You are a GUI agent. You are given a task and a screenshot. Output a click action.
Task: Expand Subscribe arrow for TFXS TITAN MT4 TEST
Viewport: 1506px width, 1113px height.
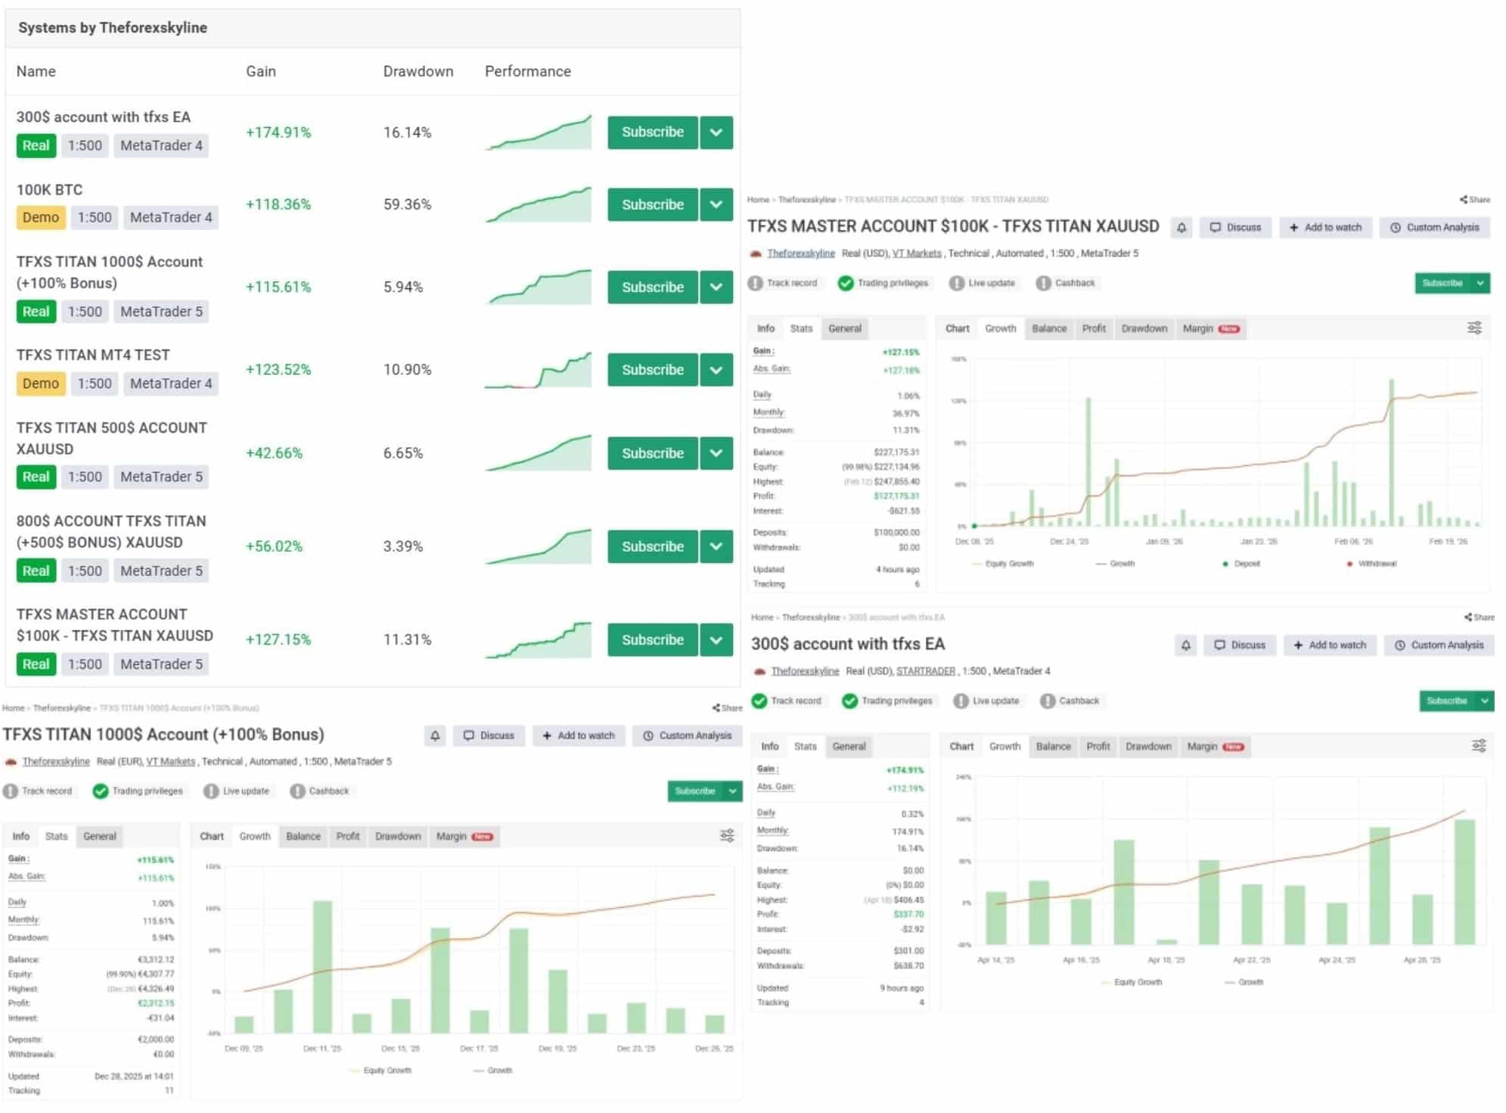coord(716,369)
